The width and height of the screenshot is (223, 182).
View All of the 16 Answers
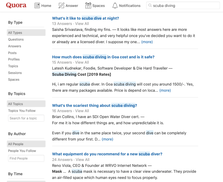pyautogui.click(x=82, y=111)
